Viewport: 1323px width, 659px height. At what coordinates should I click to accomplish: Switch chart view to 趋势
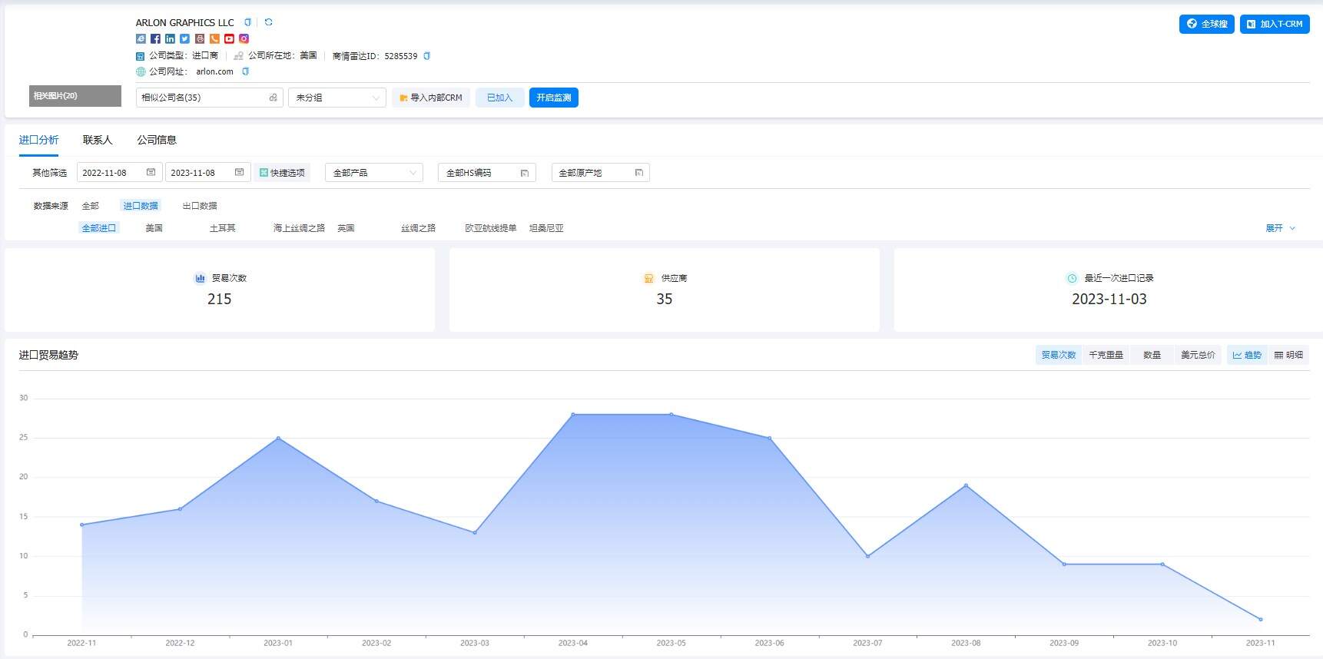[x=1247, y=355]
